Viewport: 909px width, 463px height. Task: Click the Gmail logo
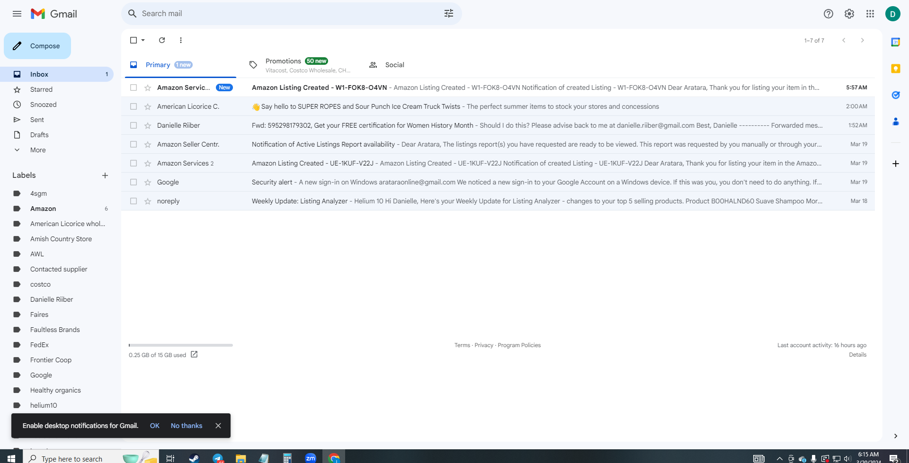pos(54,14)
